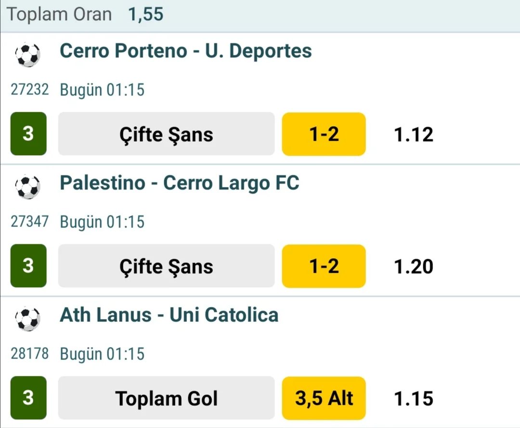Click the 1.15 odds value
The width and height of the screenshot is (520, 428).
414,399
